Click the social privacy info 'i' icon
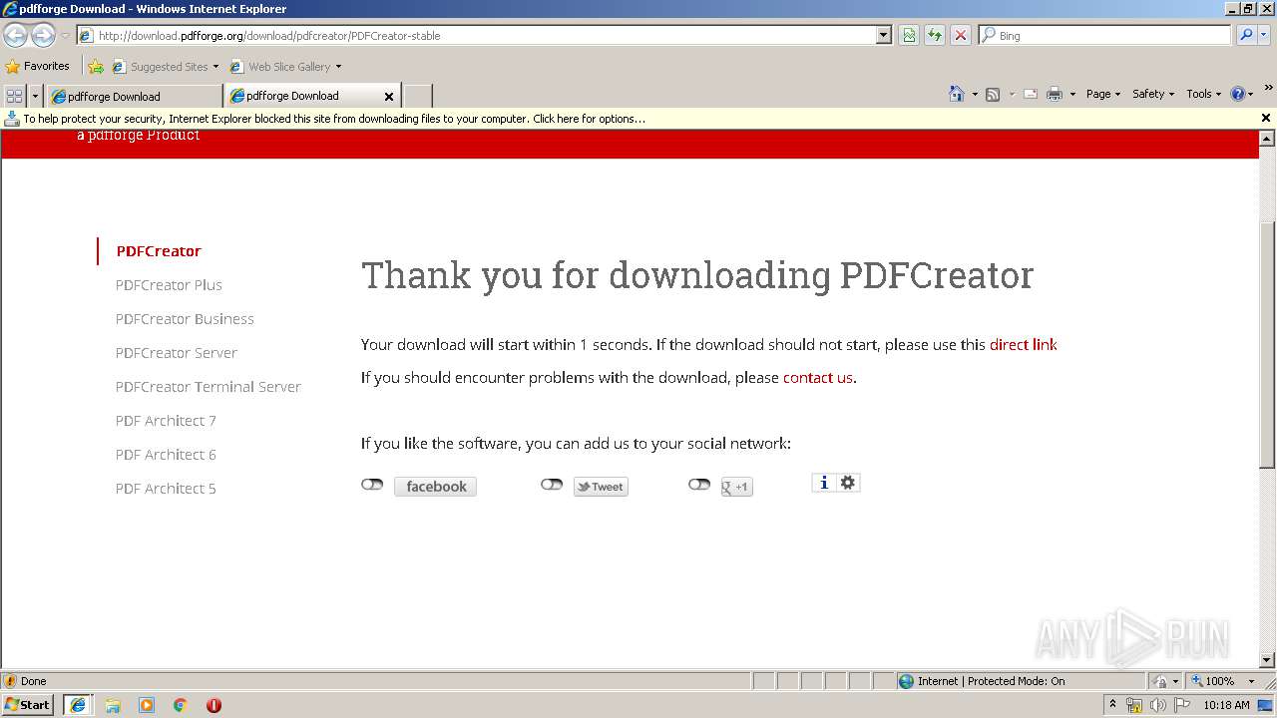Viewport: 1277px width, 718px height. click(824, 483)
